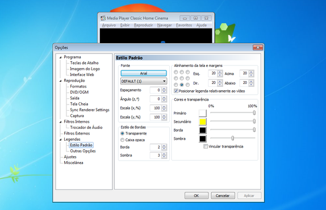The image size is (326, 210).
Task: Collapse the Legendas tree node
Action: click(x=61, y=140)
